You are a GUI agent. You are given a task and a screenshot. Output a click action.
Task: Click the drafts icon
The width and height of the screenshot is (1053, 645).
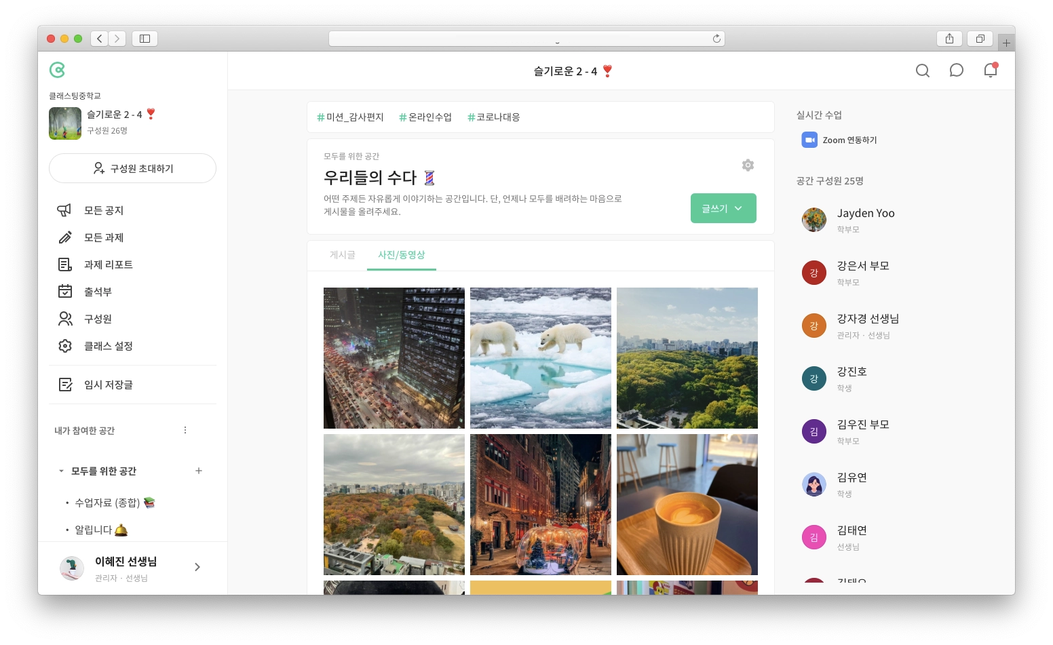pos(65,385)
